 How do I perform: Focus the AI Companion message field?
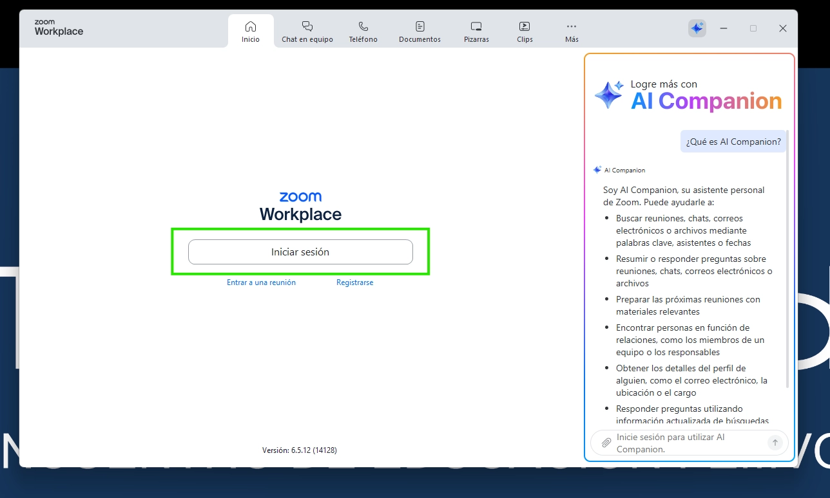[689, 443]
